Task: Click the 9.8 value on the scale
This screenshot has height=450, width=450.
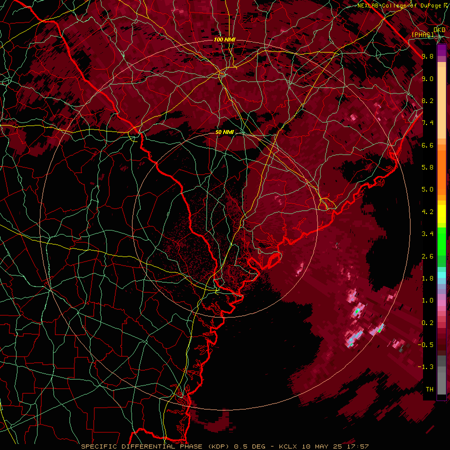Action: coord(427,56)
